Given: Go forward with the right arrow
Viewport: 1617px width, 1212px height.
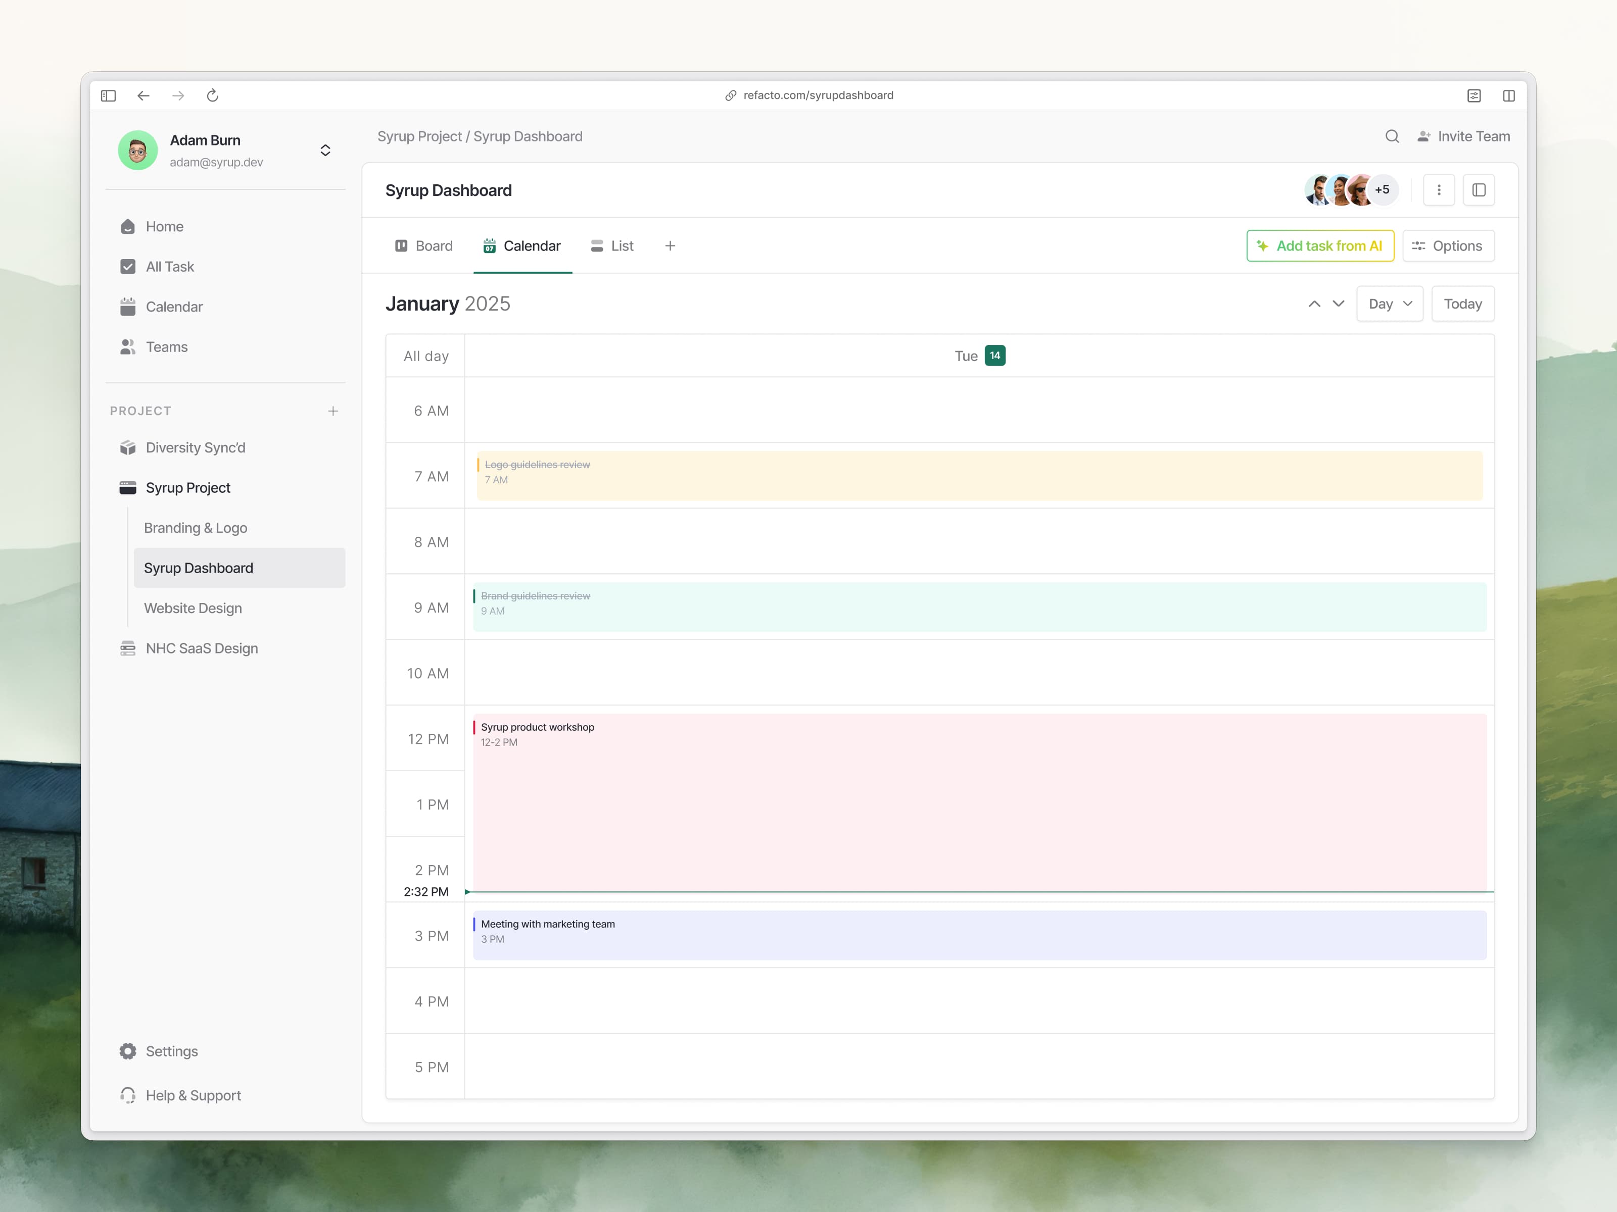Looking at the screenshot, I should pyautogui.click(x=178, y=96).
